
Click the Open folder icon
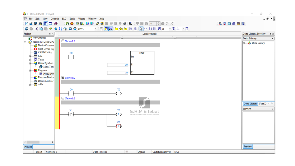pyautogui.click(x=31, y=24)
